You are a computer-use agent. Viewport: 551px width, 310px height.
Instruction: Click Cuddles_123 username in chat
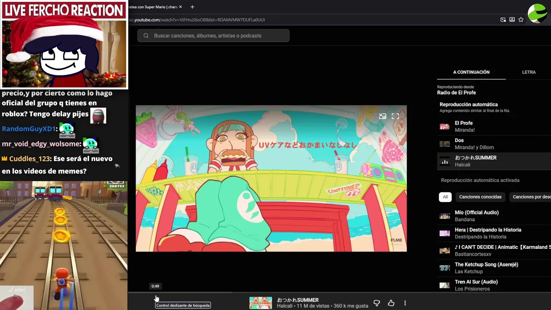[29, 159]
